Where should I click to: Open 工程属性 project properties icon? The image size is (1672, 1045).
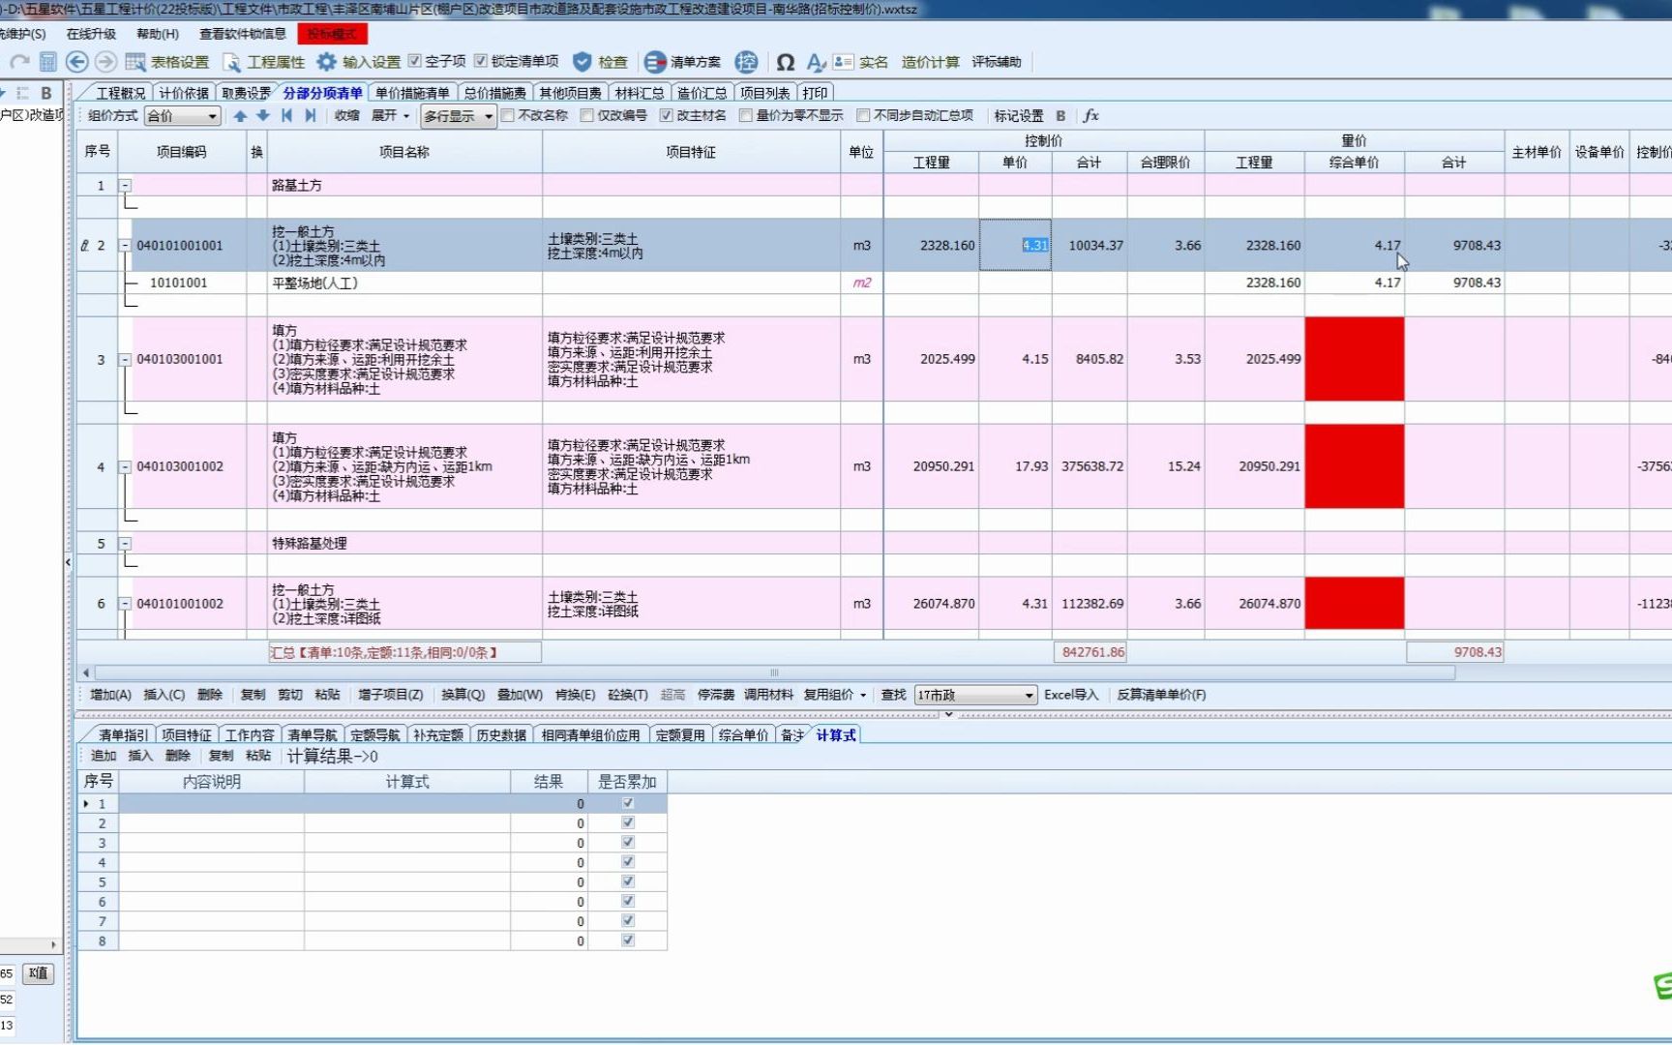232,62
